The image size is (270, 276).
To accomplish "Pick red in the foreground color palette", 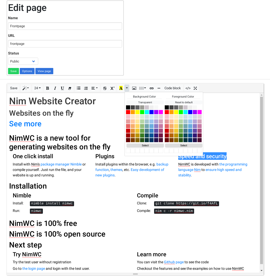I will tap(167, 112).
